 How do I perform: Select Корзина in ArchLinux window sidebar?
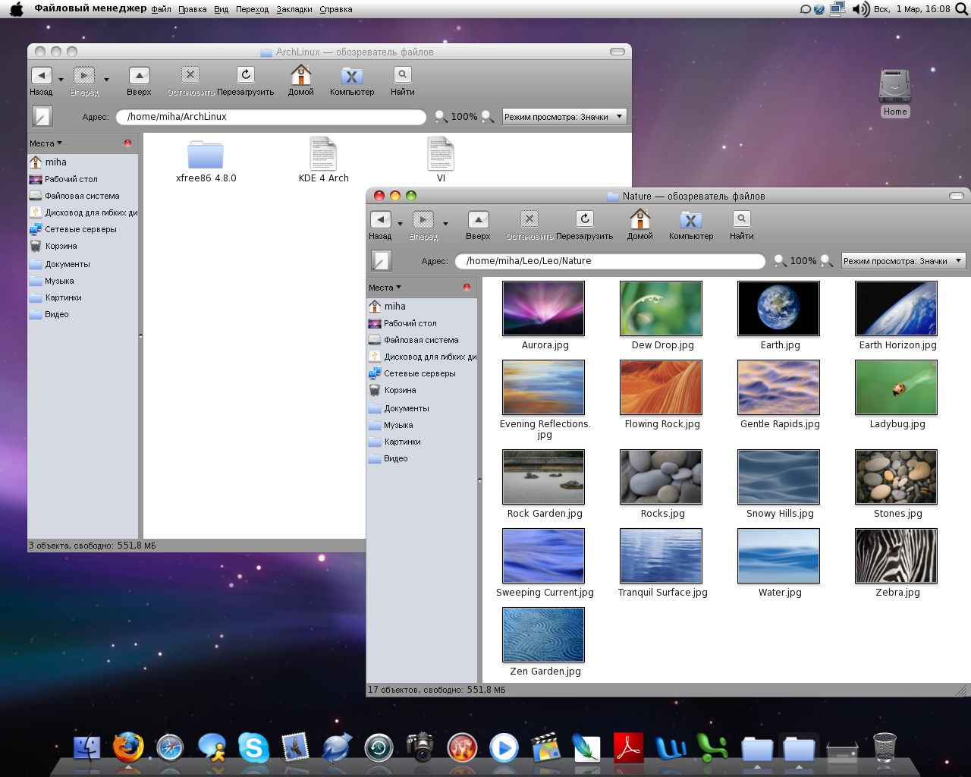(x=61, y=246)
